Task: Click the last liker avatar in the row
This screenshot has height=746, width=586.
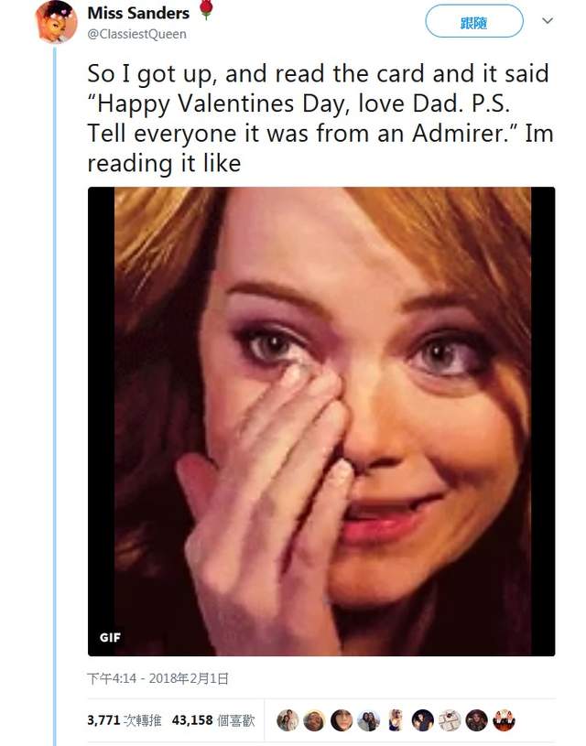Action: click(x=504, y=719)
